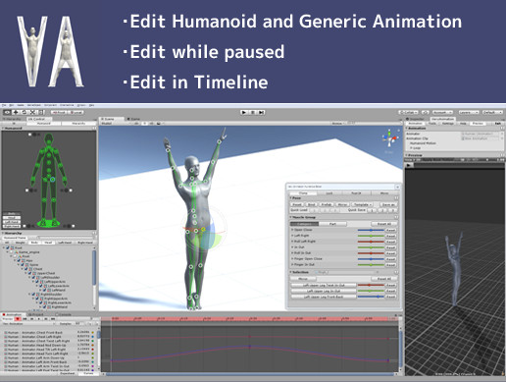
Task: Open the Template dropdown in Pose
Action: pyautogui.click(x=362, y=204)
